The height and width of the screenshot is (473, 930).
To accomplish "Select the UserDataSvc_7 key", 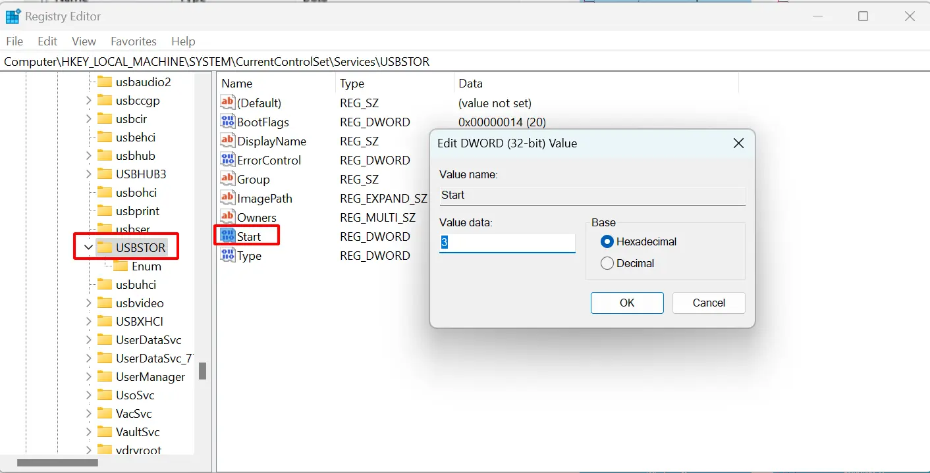I will pyautogui.click(x=154, y=358).
